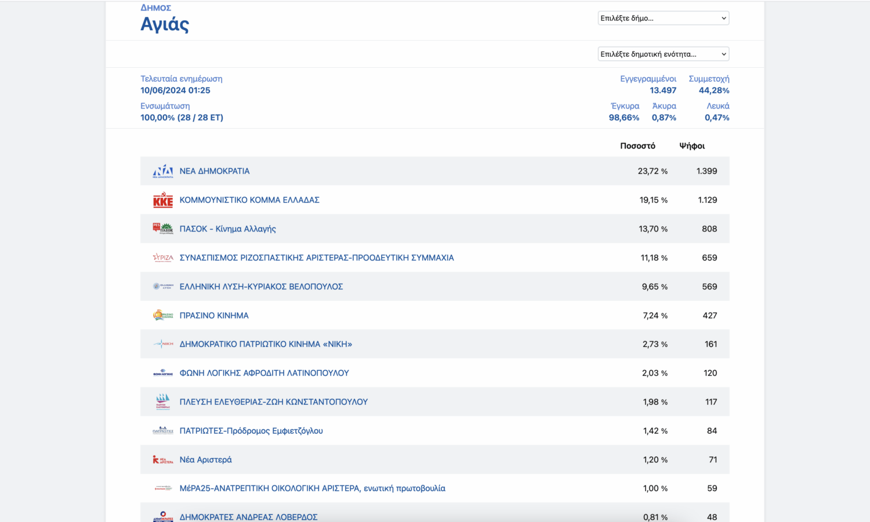Click the Νέα Αριστερά party logo
Screen dimensions: 870x522
[163, 459]
